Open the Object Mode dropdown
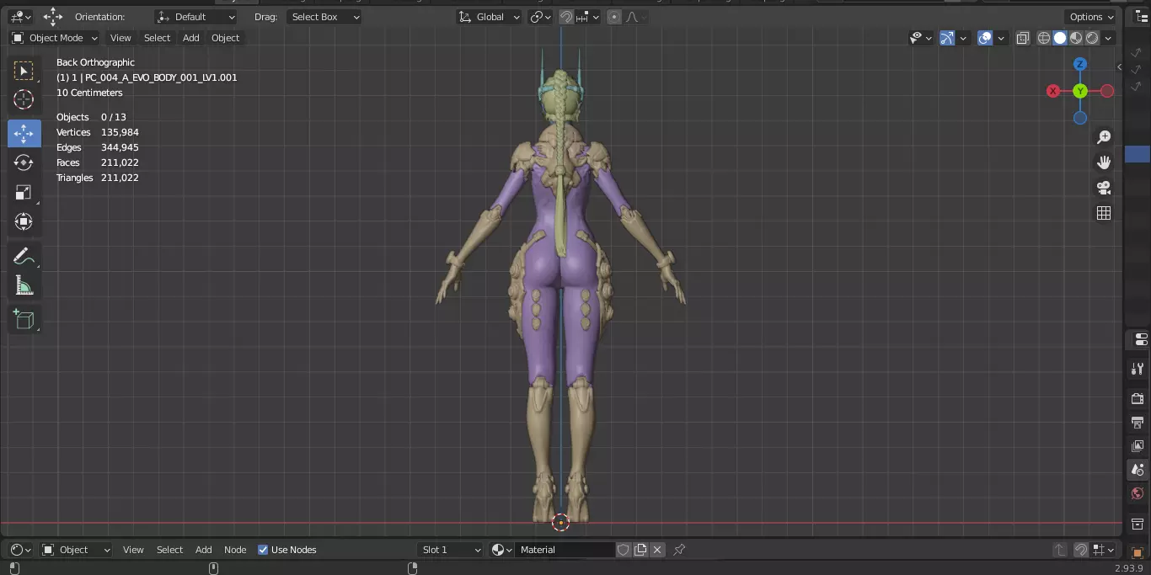The height and width of the screenshot is (575, 1151). [55, 38]
